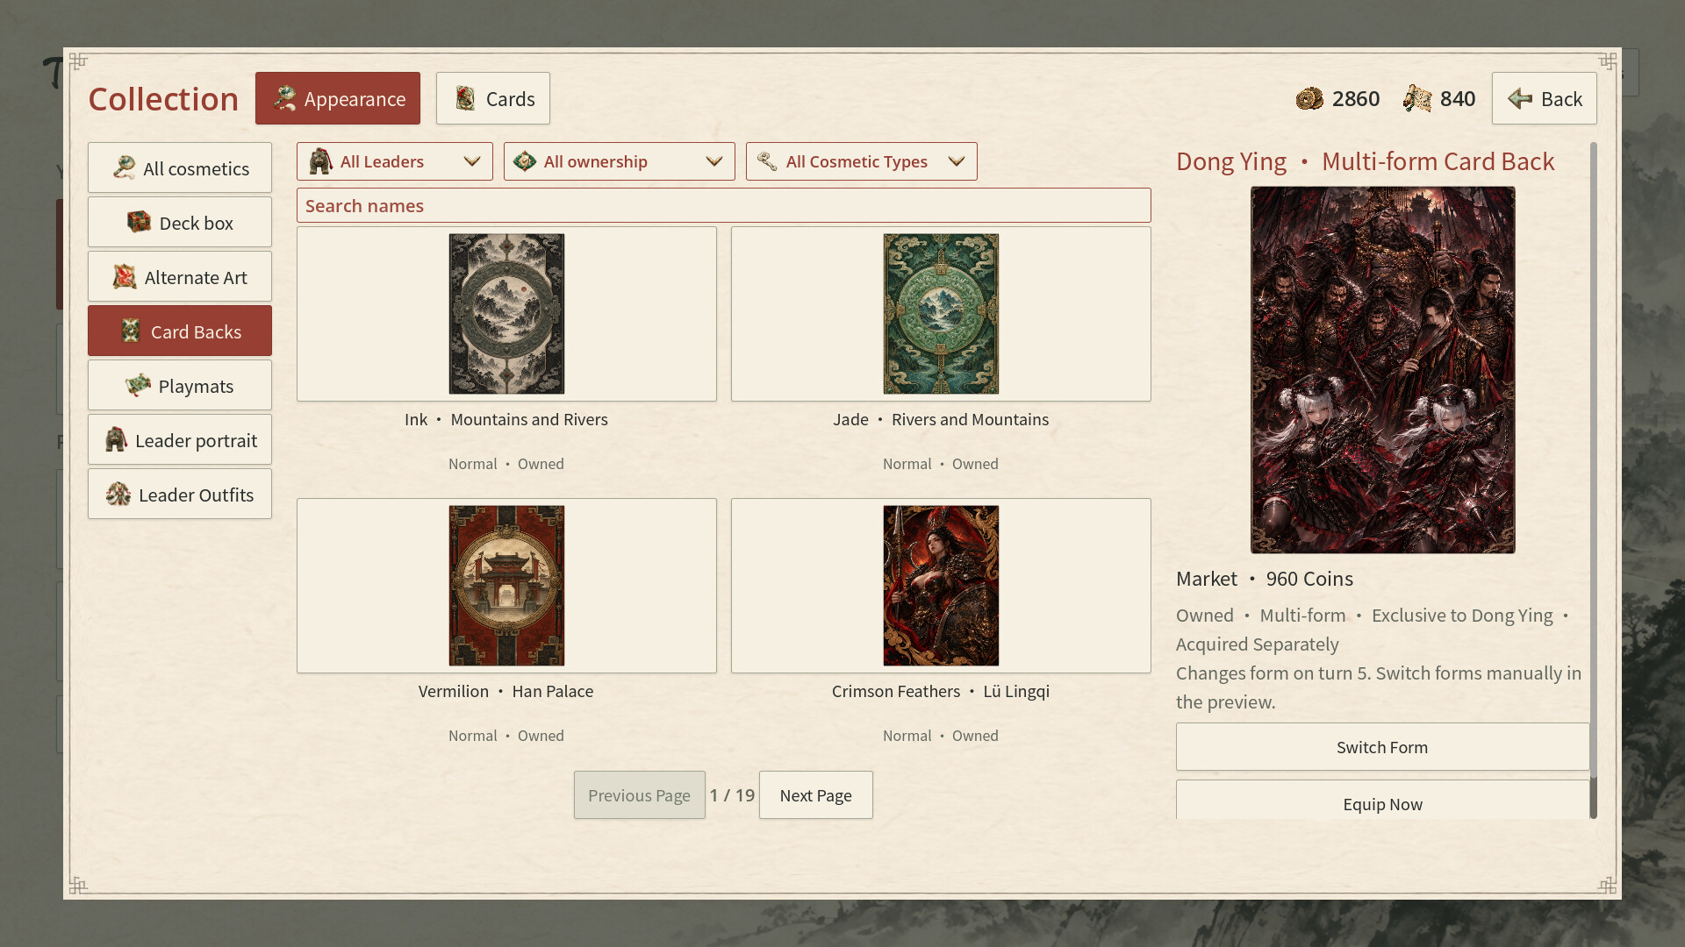Click the Alternate Art icon
1685x947 pixels.
coord(125,276)
